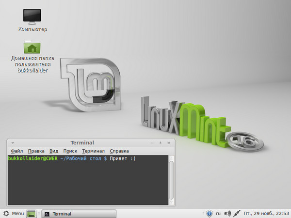Click the gear icon on the Menu button
The image size is (291, 218).
click(x=6, y=214)
